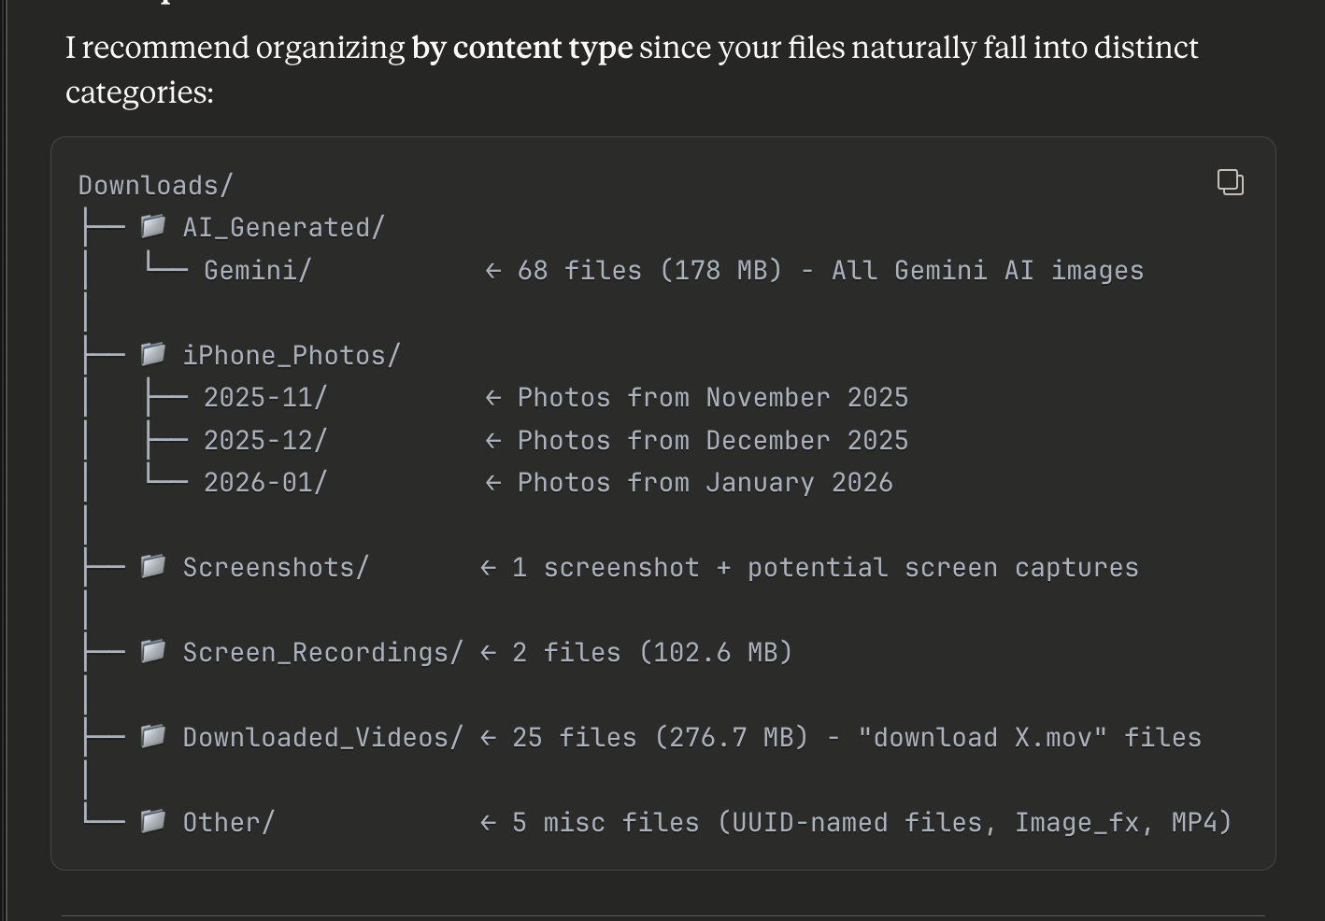Select the Downloads/ root entry
Screen dimensions: 1325x921
point(155,185)
